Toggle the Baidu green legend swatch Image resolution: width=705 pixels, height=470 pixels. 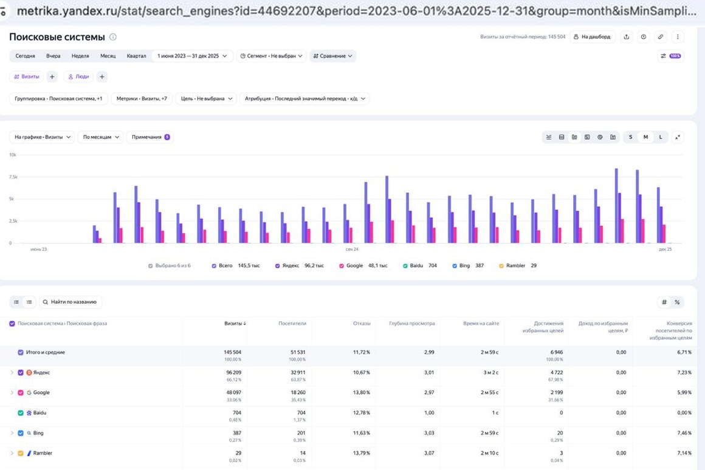[405, 266]
